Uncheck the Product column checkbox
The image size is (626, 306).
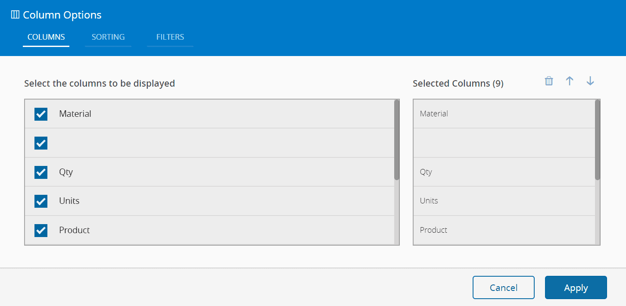[x=40, y=230]
